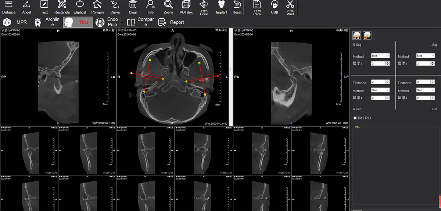Click the Date:2024/09/04 text in the axial view

[x=127, y=34]
